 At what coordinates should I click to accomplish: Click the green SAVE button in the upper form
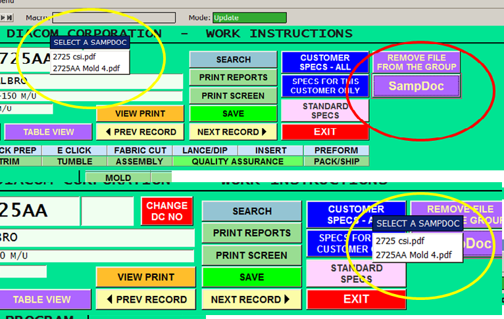(x=234, y=114)
